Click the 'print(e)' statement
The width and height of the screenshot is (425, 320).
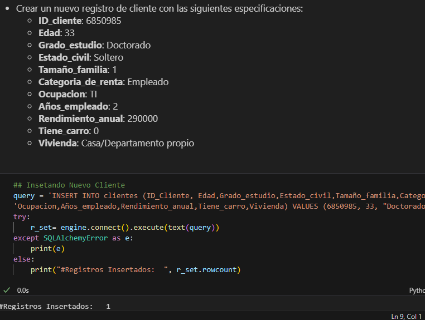[47, 248]
